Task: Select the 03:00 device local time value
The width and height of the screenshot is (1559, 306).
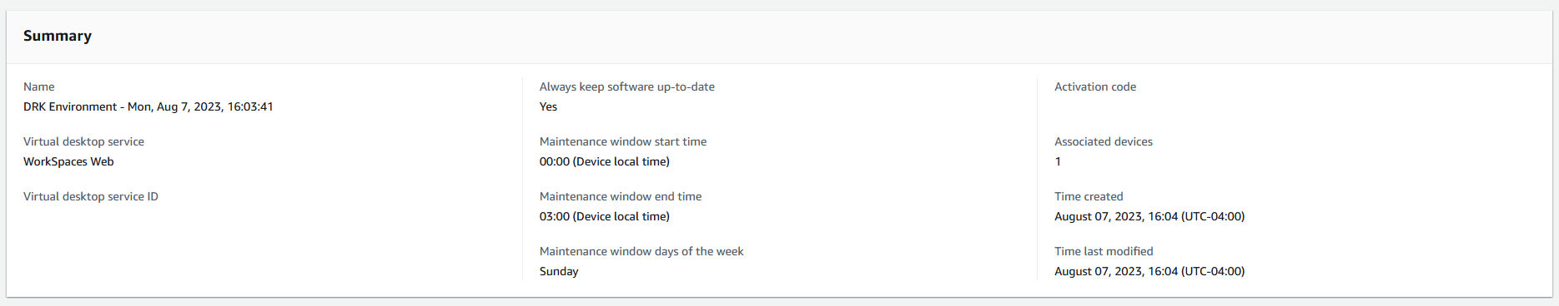Action: point(605,216)
